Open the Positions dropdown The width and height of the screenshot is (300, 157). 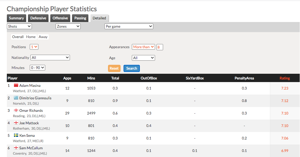[x=34, y=47]
